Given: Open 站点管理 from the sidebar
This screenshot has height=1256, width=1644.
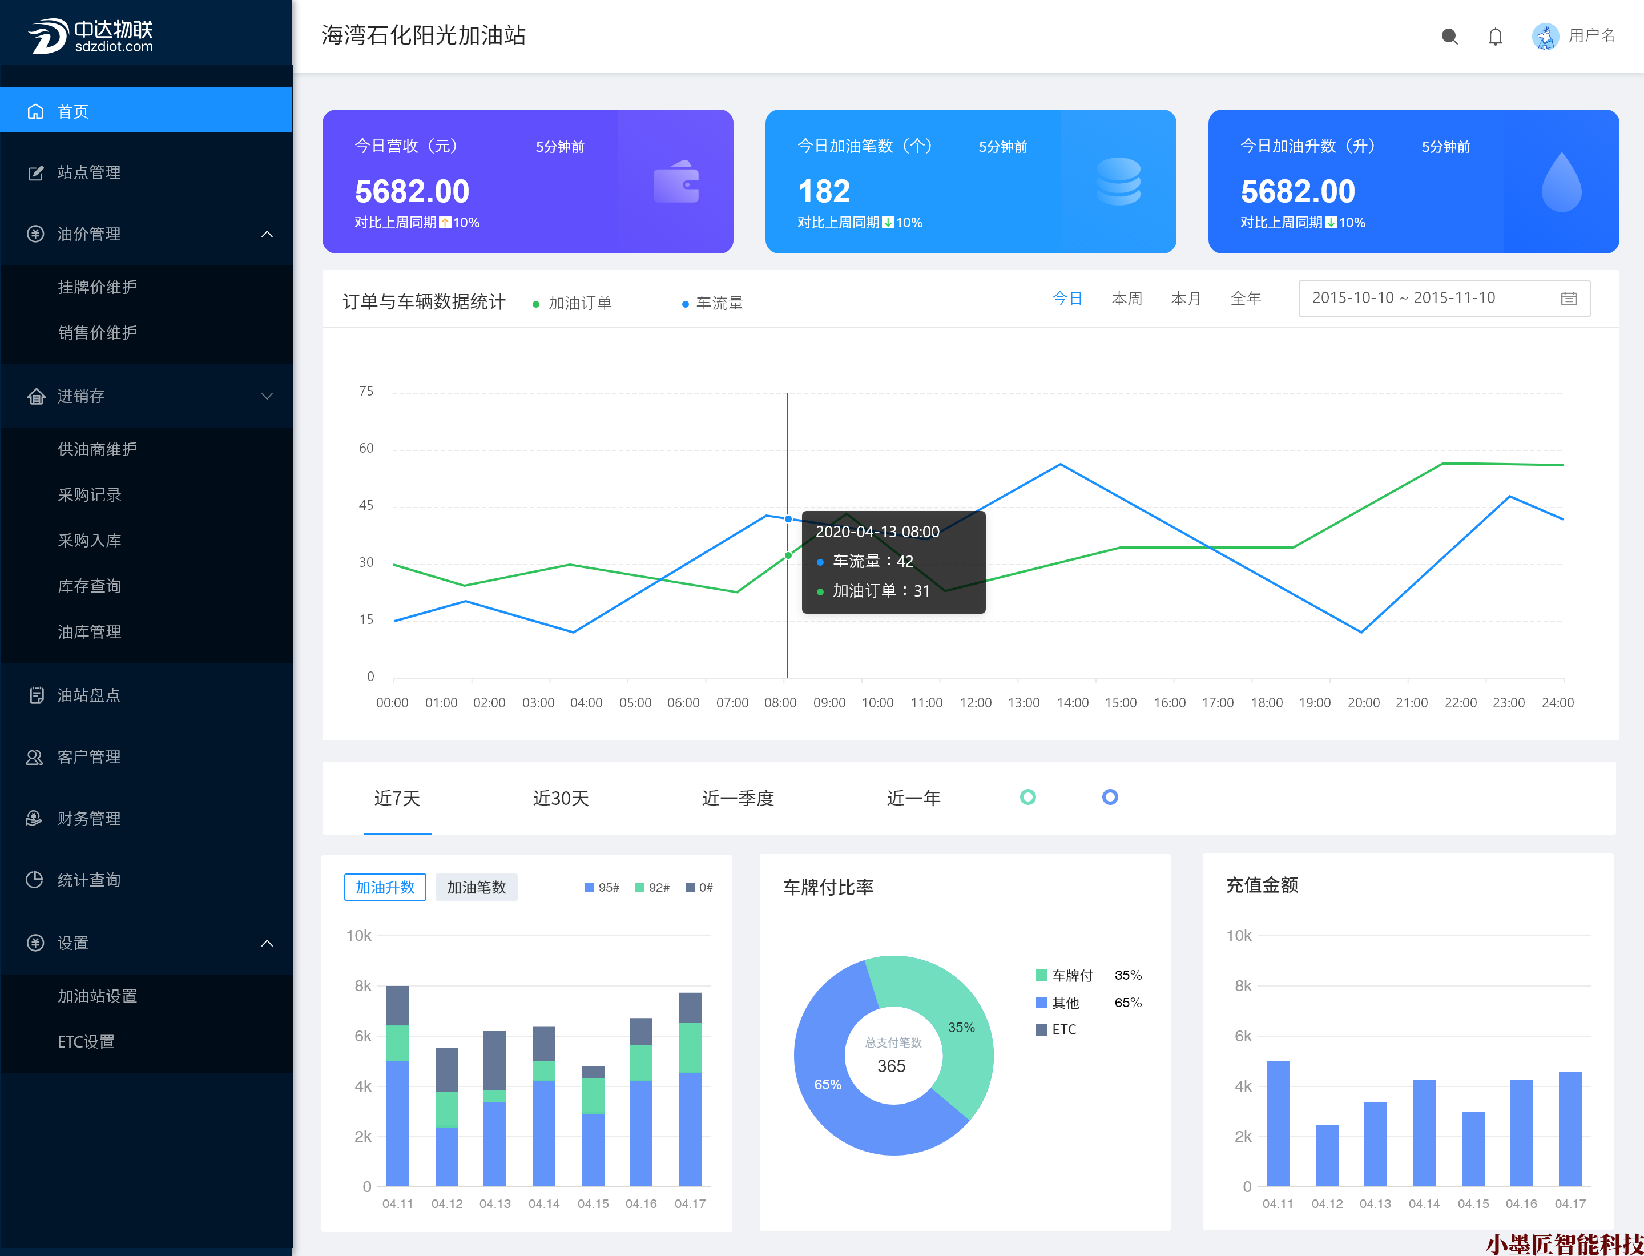Looking at the screenshot, I should pyautogui.click(x=89, y=172).
